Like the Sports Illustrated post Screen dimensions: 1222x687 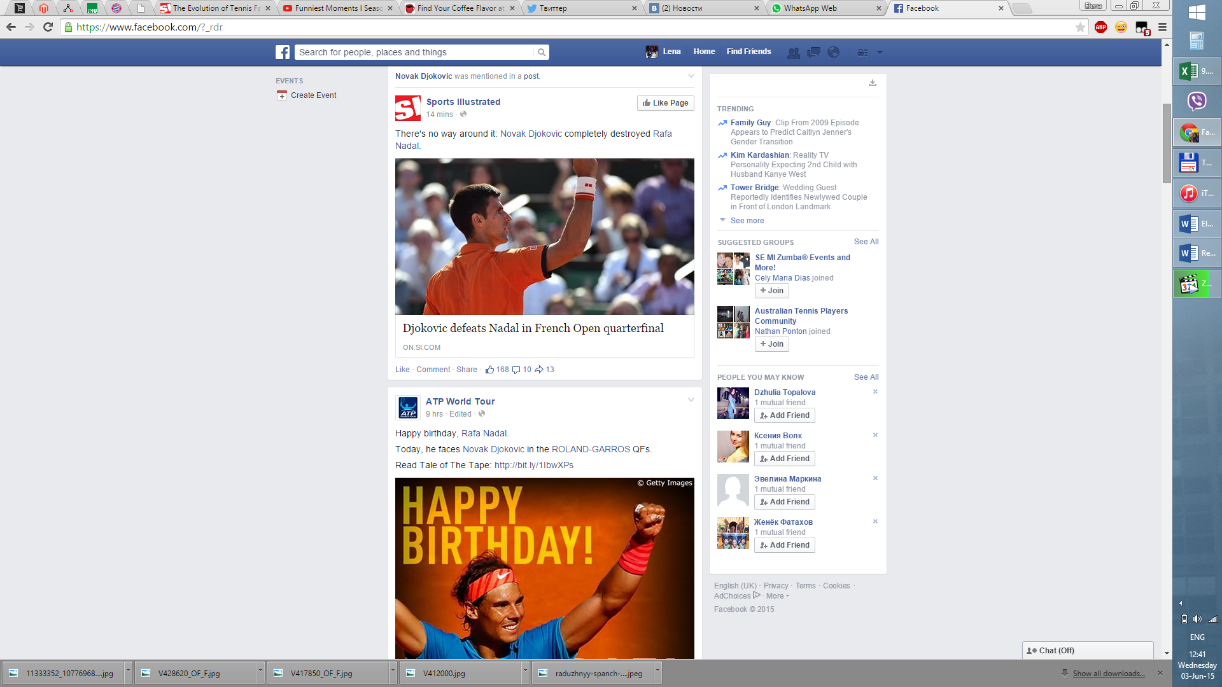point(402,370)
